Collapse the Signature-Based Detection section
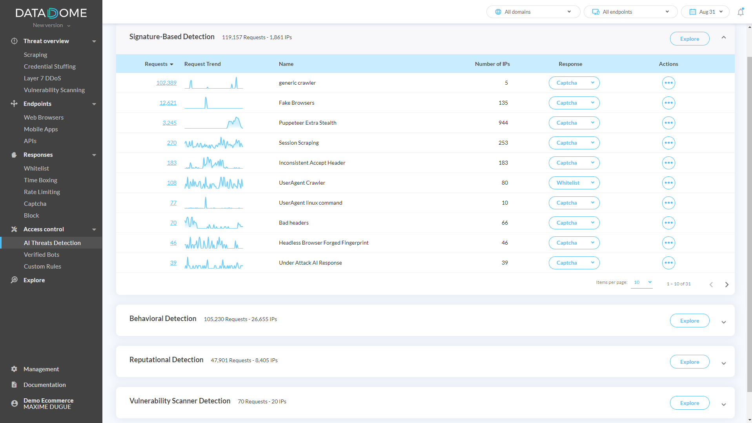This screenshot has width=752, height=423. [x=724, y=37]
